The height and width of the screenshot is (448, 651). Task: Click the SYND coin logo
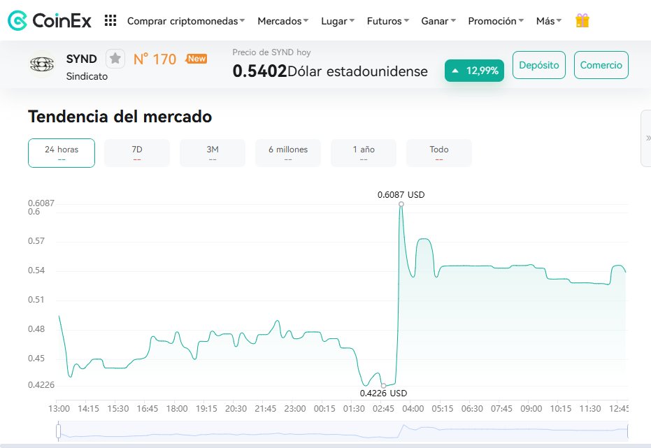click(x=42, y=64)
